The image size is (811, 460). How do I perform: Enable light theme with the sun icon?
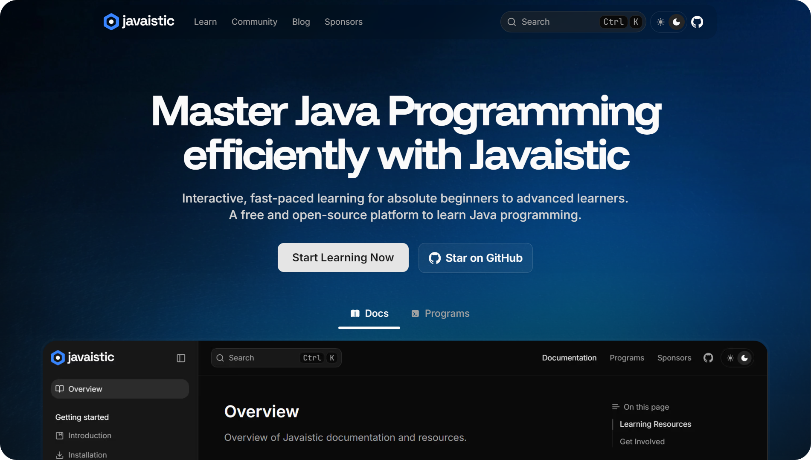660,22
